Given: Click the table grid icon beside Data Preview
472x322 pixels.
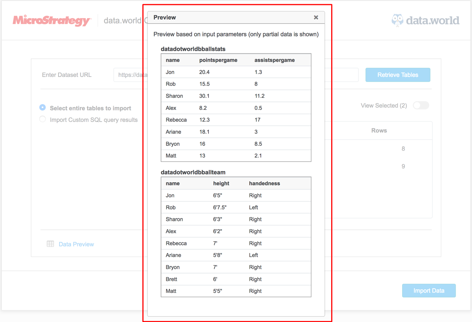Looking at the screenshot, I should (50, 244).
